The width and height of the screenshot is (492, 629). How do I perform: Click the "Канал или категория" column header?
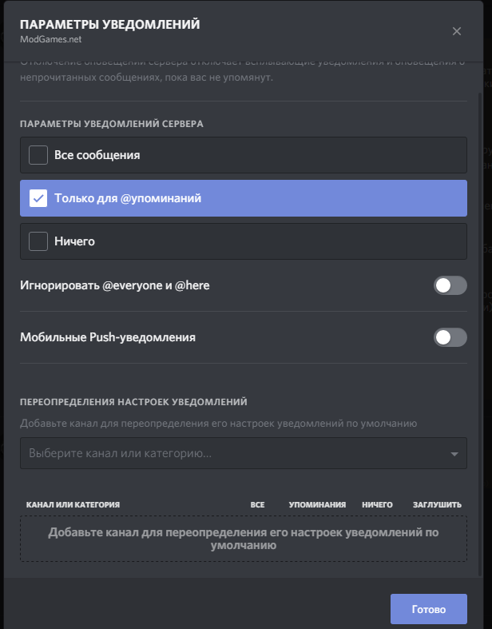(x=73, y=505)
